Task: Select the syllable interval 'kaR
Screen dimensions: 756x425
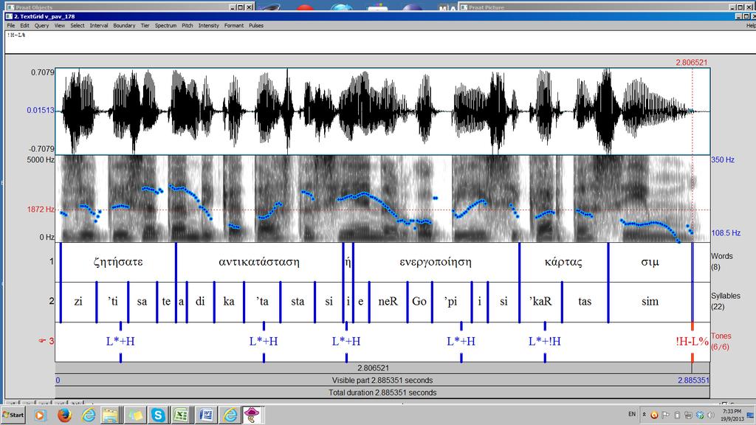Action: click(540, 302)
